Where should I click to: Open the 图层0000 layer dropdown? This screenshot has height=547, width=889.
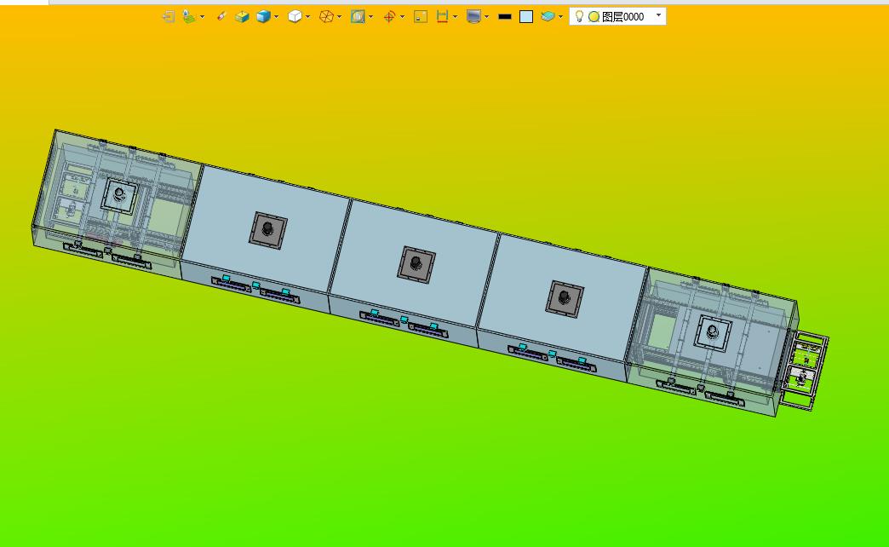point(658,15)
